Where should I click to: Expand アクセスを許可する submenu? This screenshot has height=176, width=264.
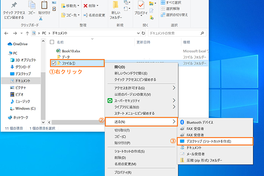click(174, 88)
